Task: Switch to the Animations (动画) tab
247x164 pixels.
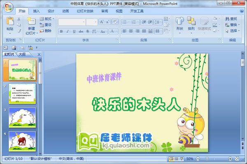Action: [65, 11]
